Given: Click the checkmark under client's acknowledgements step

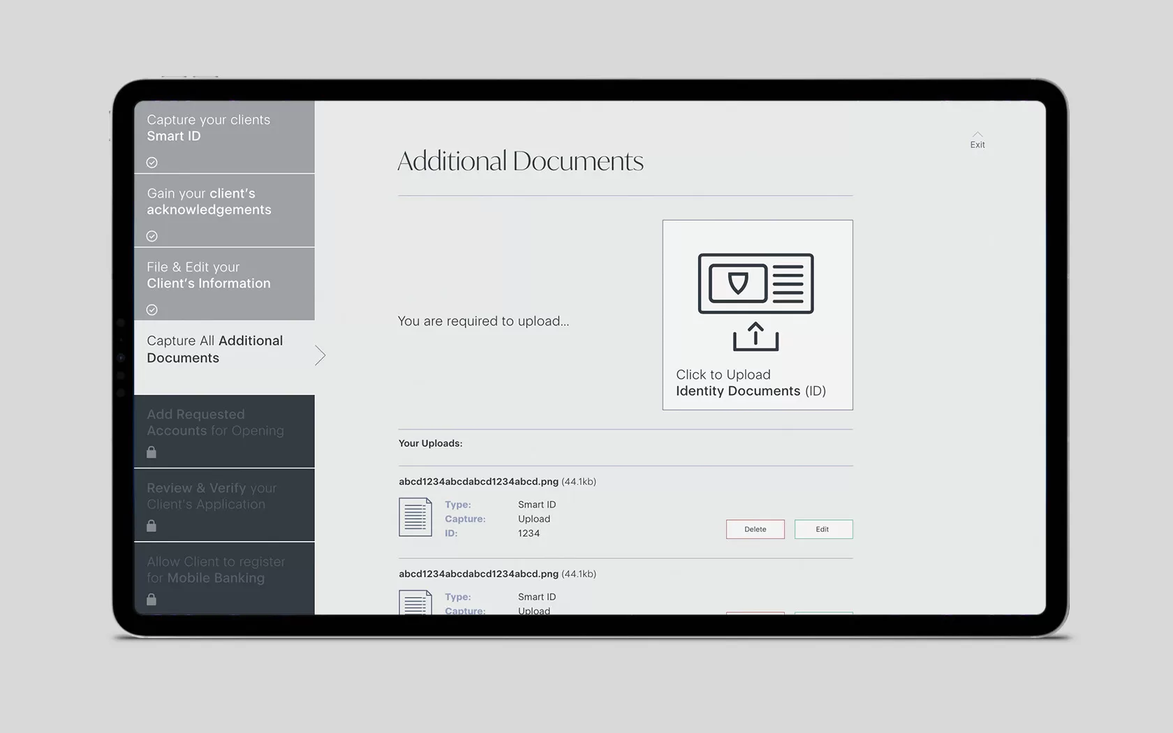Looking at the screenshot, I should click(x=152, y=236).
